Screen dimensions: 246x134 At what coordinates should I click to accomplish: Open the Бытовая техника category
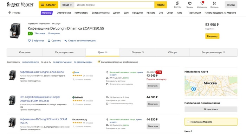(101, 13)
